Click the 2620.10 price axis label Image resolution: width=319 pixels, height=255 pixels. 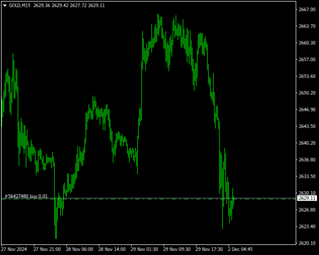click(x=307, y=243)
